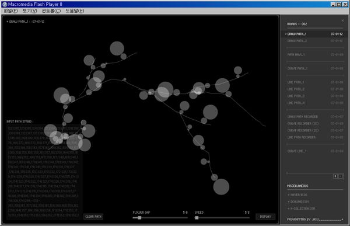The image size is (350, 226).
Task: Open the N-COLLECTION.COM link
Action: (x=302, y=208)
